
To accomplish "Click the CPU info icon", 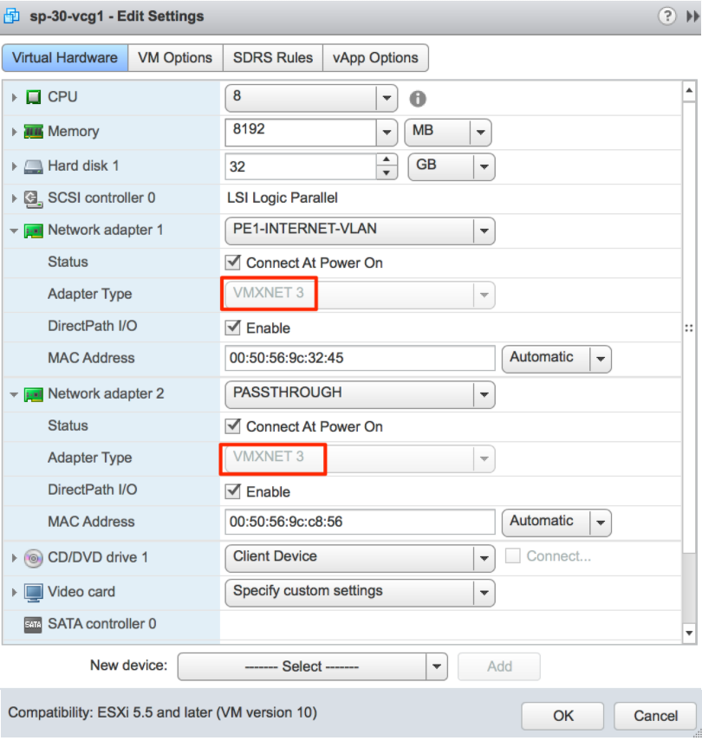I will click(x=417, y=98).
